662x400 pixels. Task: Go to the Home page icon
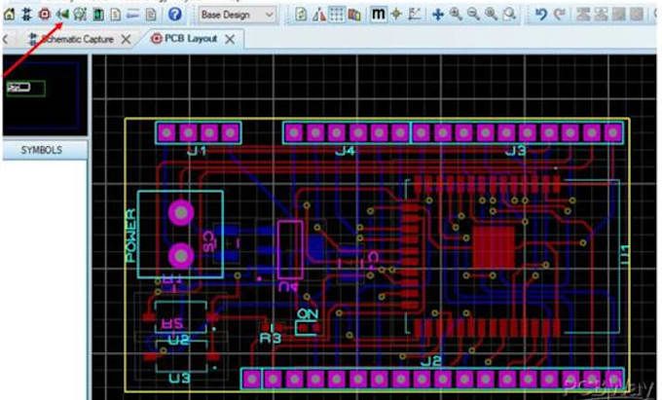pyautogui.click(x=9, y=15)
